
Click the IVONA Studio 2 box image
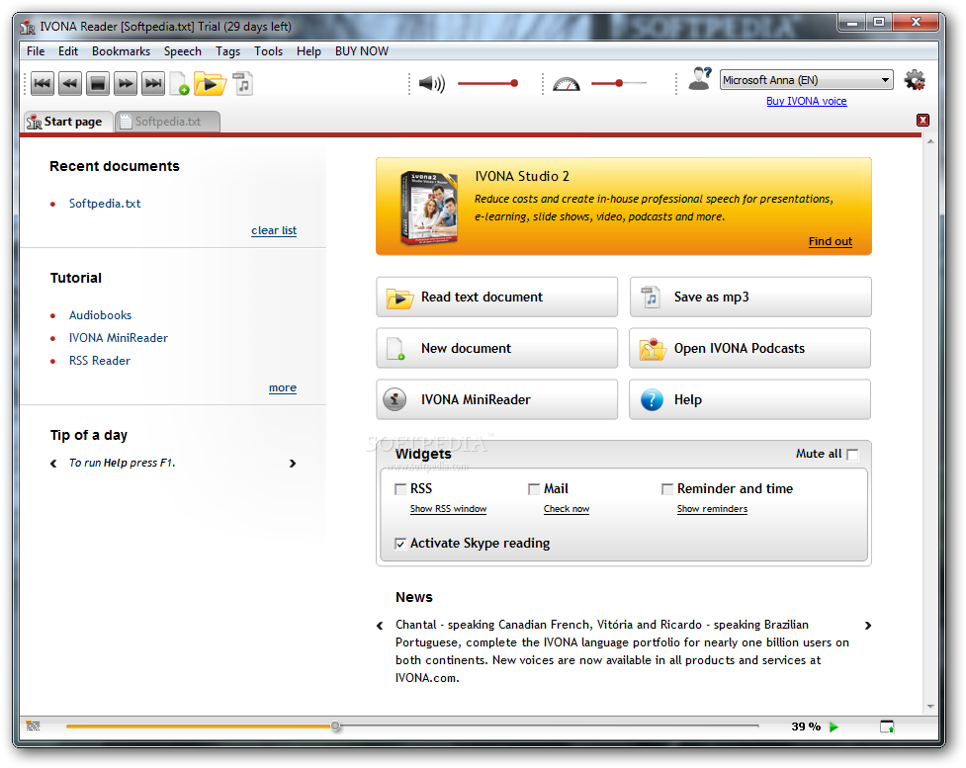[x=429, y=208]
